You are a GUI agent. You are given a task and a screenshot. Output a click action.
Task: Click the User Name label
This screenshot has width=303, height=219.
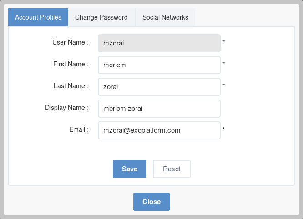click(x=71, y=42)
